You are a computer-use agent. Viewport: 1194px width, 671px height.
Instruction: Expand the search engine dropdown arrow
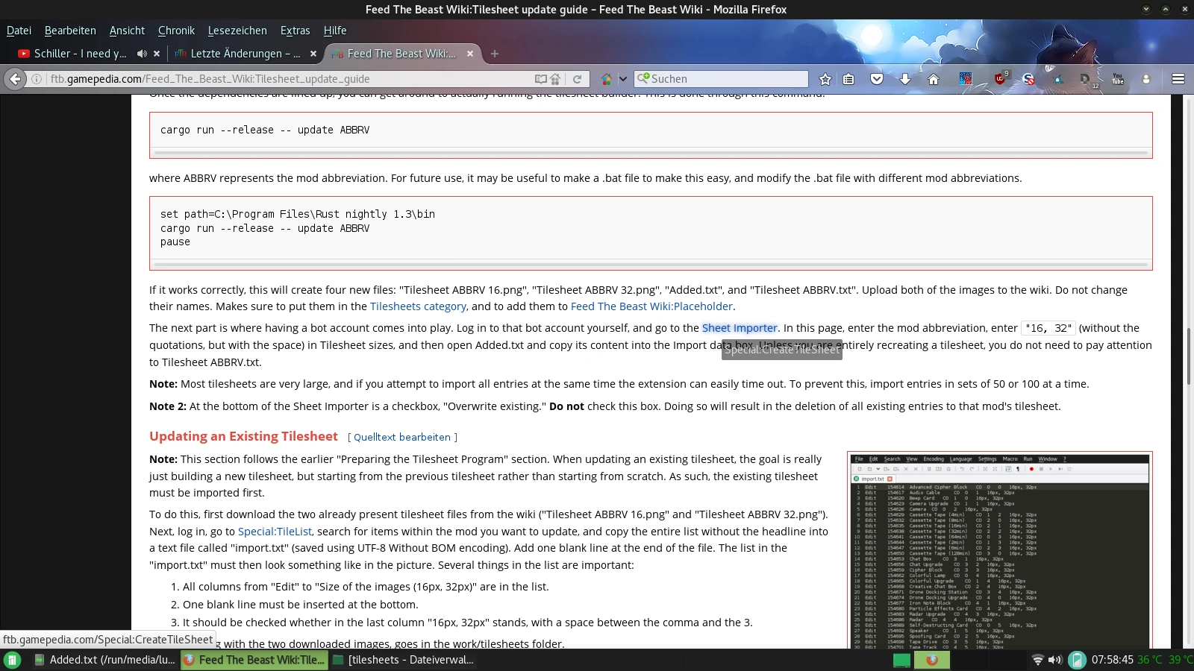623,79
